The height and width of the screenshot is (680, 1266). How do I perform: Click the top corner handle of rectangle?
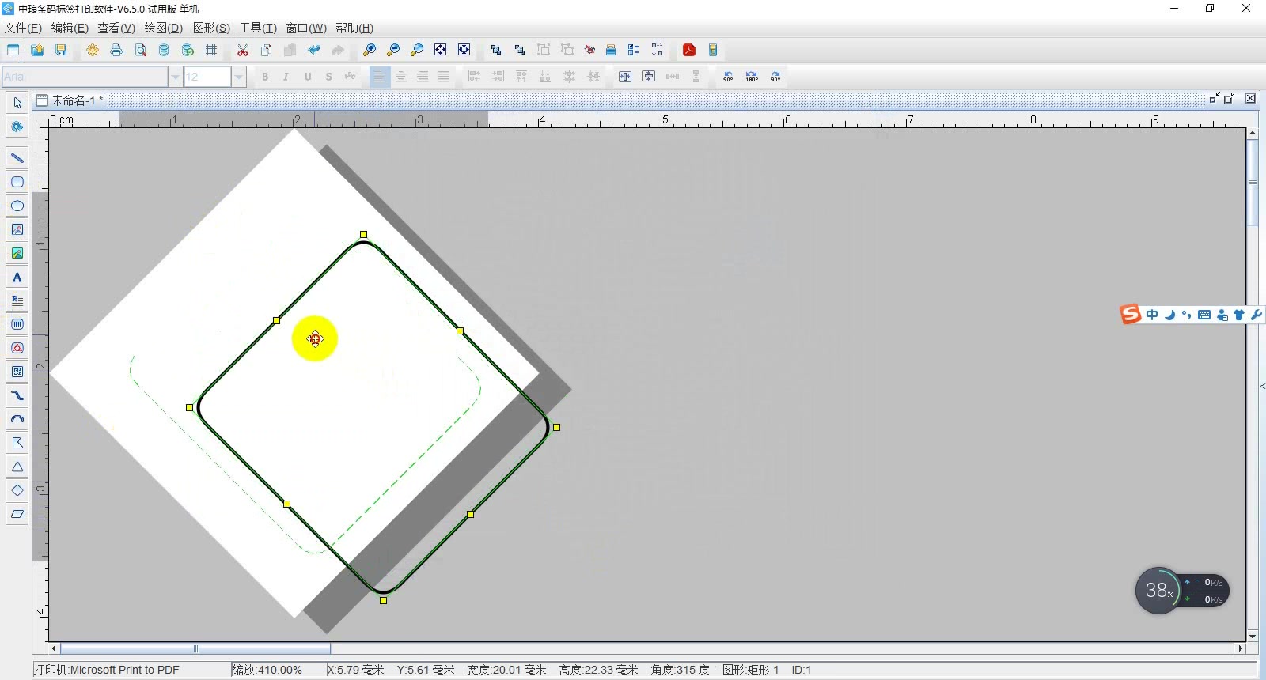click(363, 234)
